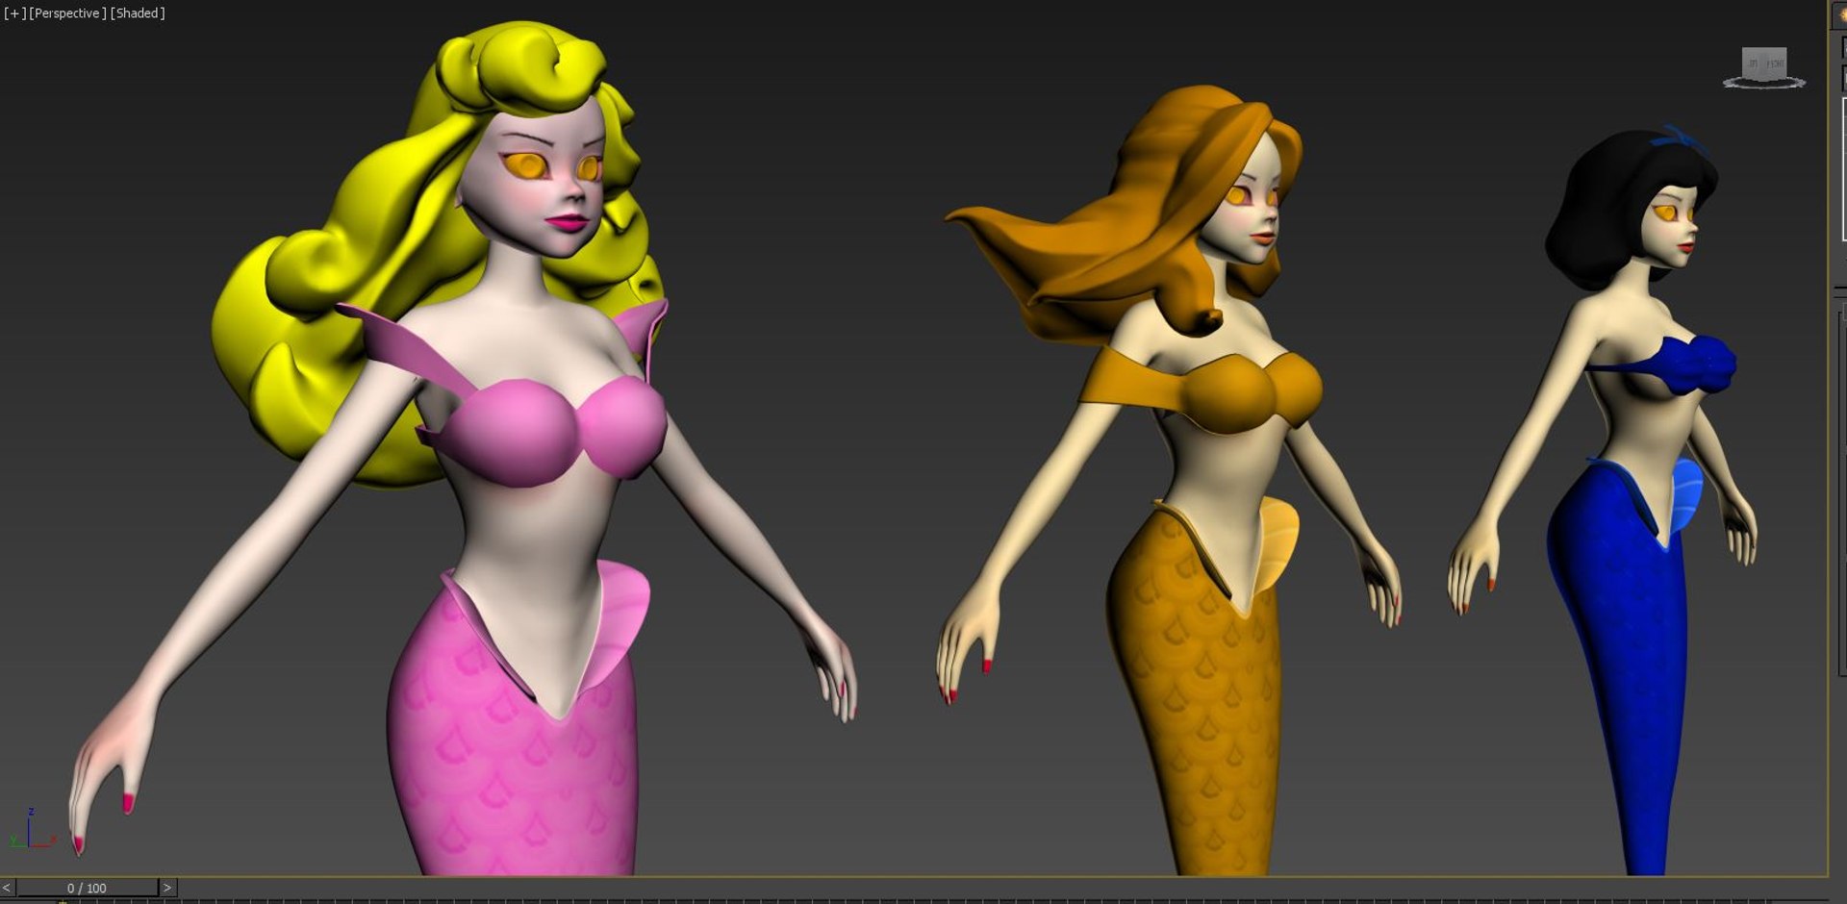Open the [Shaded] shading label menu
Image resolution: width=1847 pixels, height=904 pixels.
138,13
